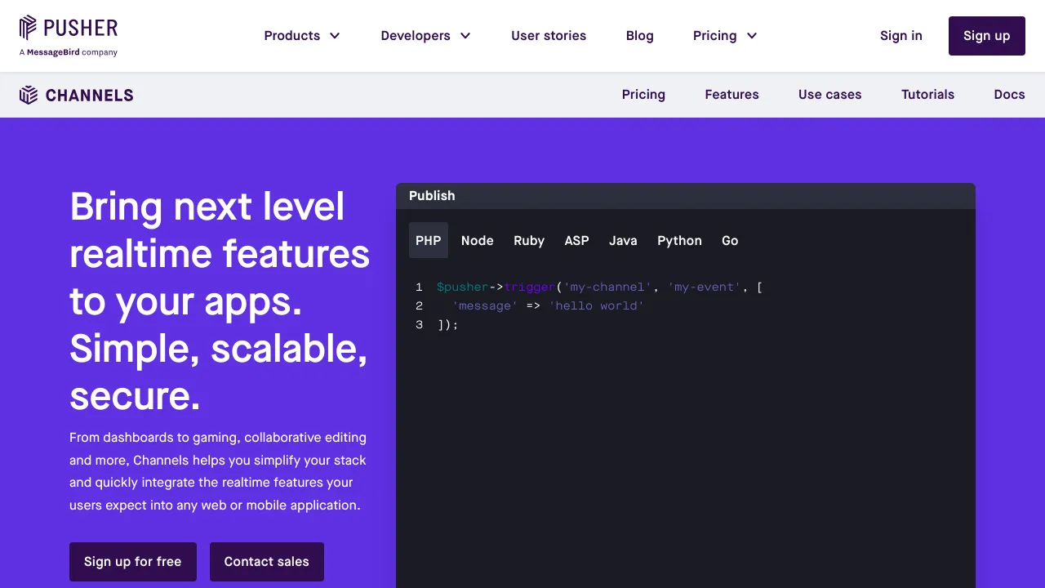The height and width of the screenshot is (588, 1045).
Task: Open Channels Docs page
Action: point(1009,95)
